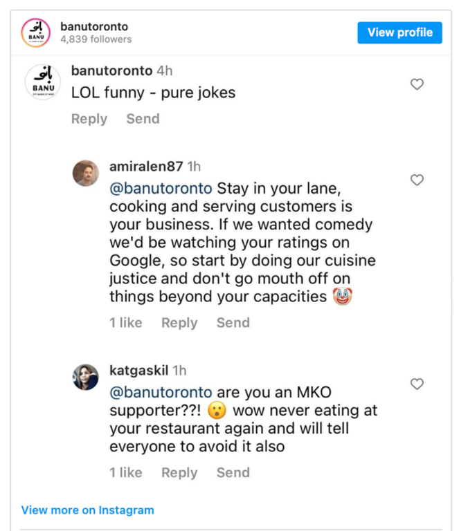The width and height of the screenshot is (459, 531).
Task: Reply to katgaskil's comment
Action: (179, 473)
